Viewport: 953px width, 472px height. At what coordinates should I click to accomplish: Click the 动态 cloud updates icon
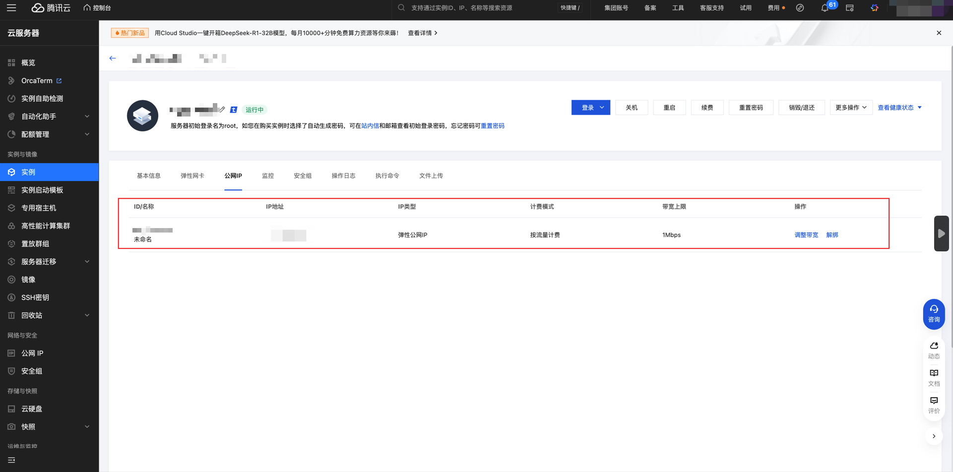[934, 350]
